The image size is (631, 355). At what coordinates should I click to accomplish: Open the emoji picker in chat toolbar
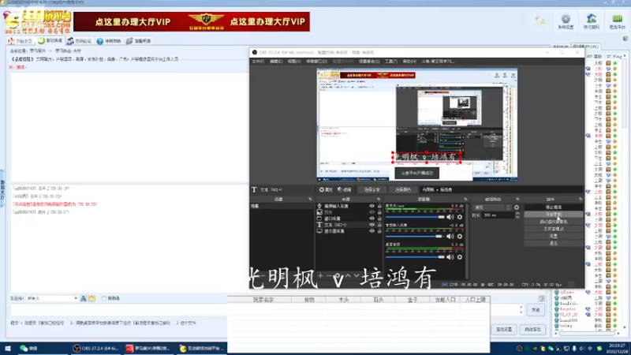(x=91, y=299)
